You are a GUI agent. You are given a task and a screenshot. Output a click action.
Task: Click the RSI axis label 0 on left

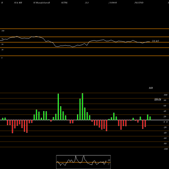coord(2,58)
